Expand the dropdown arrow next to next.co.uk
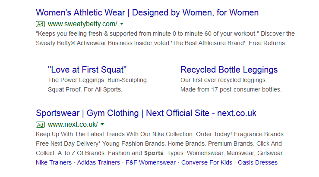This screenshot has height=177, width=319. 102,125
